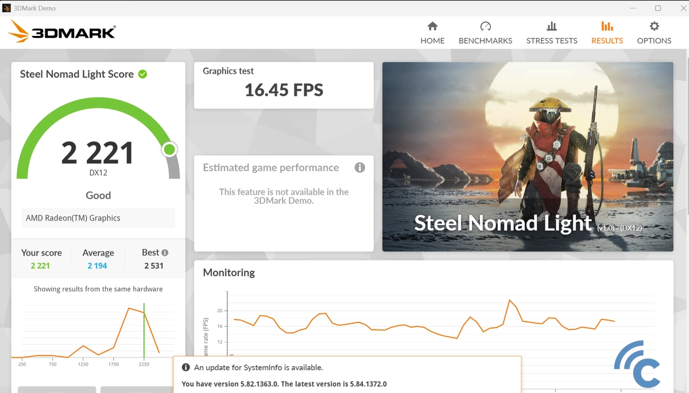Click the Steel Nomad Light benchmark image

(x=528, y=156)
